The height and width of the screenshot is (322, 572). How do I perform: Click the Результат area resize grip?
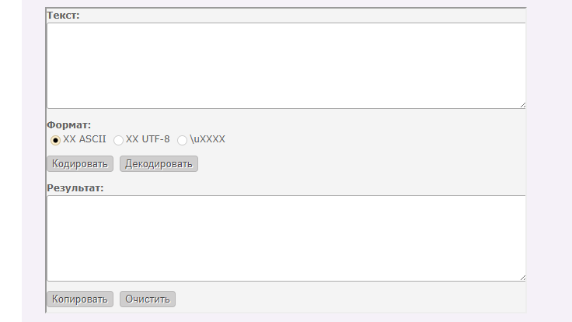(x=522, y=277)
